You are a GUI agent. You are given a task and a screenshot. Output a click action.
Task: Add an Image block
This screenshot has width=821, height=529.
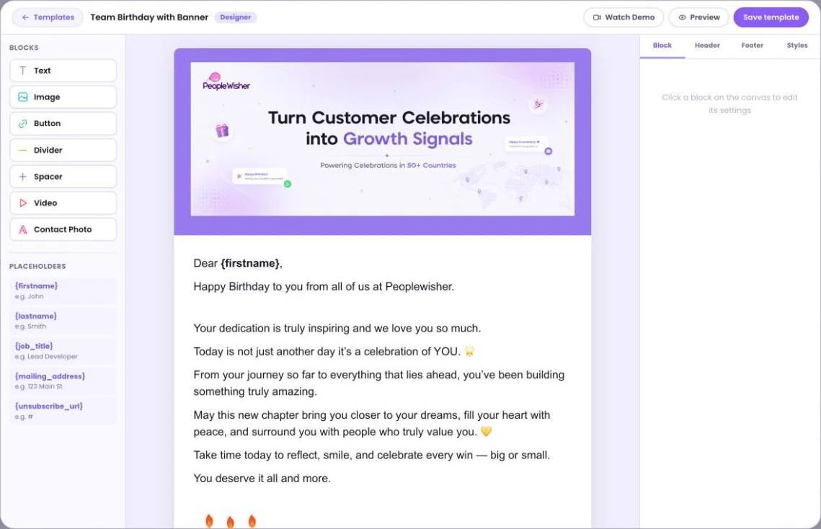tap(63, 97)
